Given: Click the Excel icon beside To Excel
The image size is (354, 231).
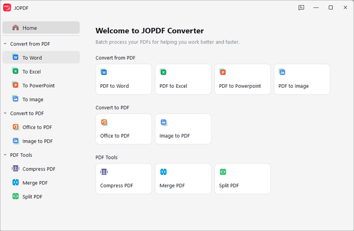Looking at the screenshot, I should click(x=15, y=71).
